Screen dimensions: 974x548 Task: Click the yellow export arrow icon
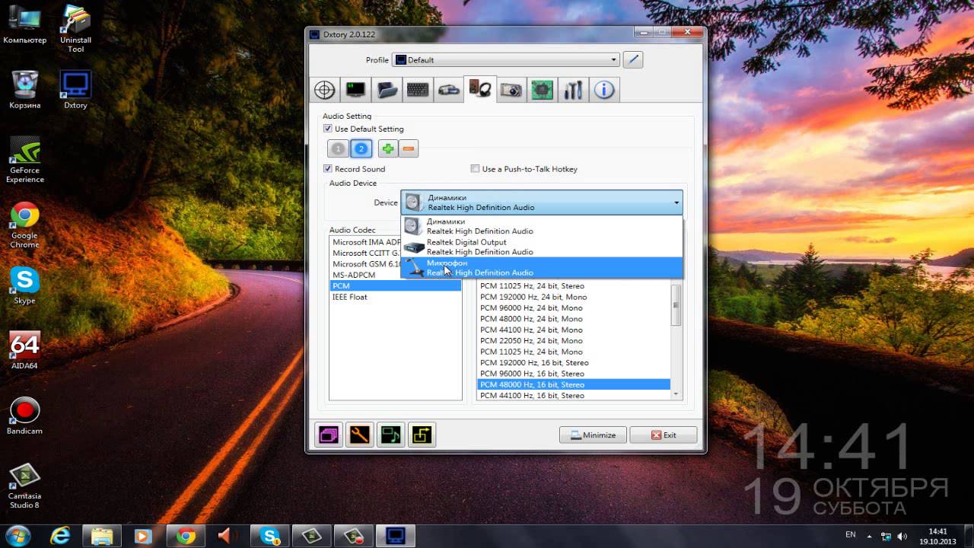tap(422, 435)
